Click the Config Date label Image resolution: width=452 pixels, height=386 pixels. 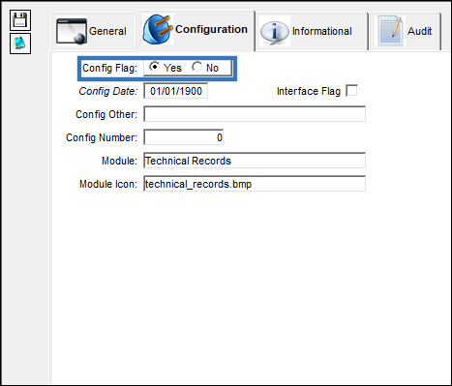108,91
